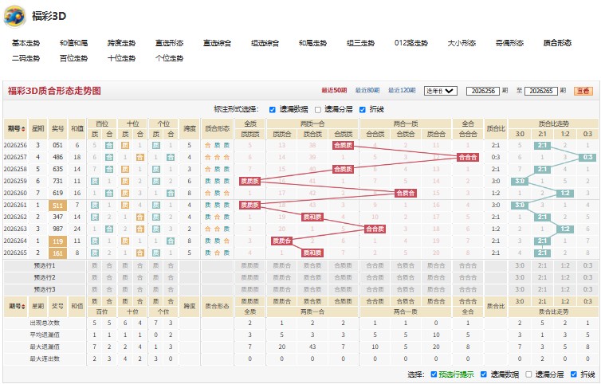Viewport: 601px width, 384px height.
Task: Open the 百位走势 chart
Action: [x=73, y=58]
